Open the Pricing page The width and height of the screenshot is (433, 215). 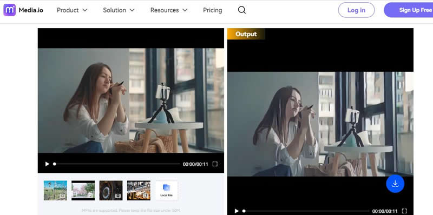pyautogui.click(x=212, y=10)
